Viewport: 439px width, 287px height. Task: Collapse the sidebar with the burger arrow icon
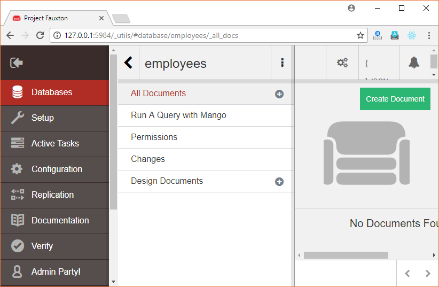coord(17,63)
